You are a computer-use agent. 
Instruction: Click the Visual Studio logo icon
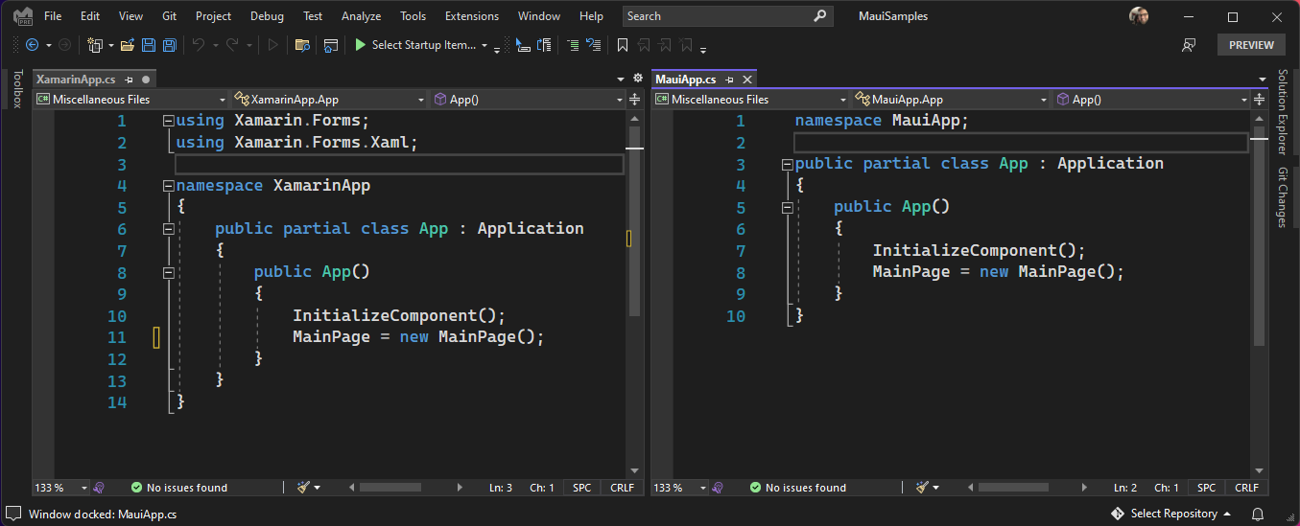[23, 16]
